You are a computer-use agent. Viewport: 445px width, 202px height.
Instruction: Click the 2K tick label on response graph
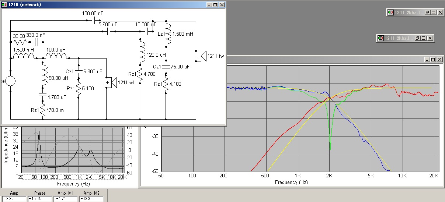330,176
